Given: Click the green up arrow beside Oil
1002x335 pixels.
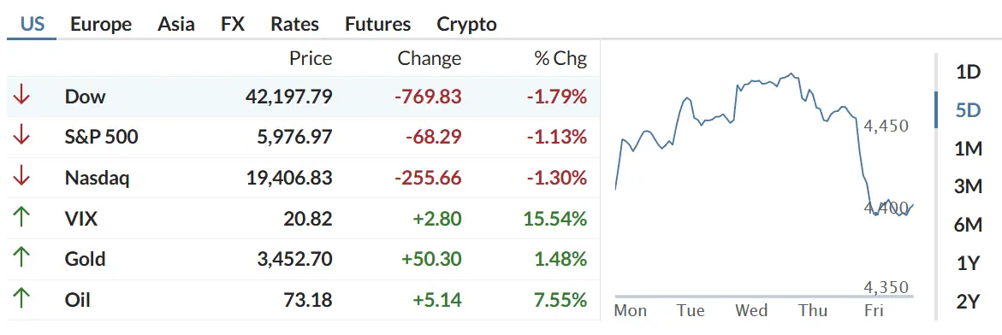Looking at the screenshot, I should pos(21,298).
